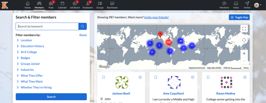
Task: Open the Businesses page
Action: (112, 5)
